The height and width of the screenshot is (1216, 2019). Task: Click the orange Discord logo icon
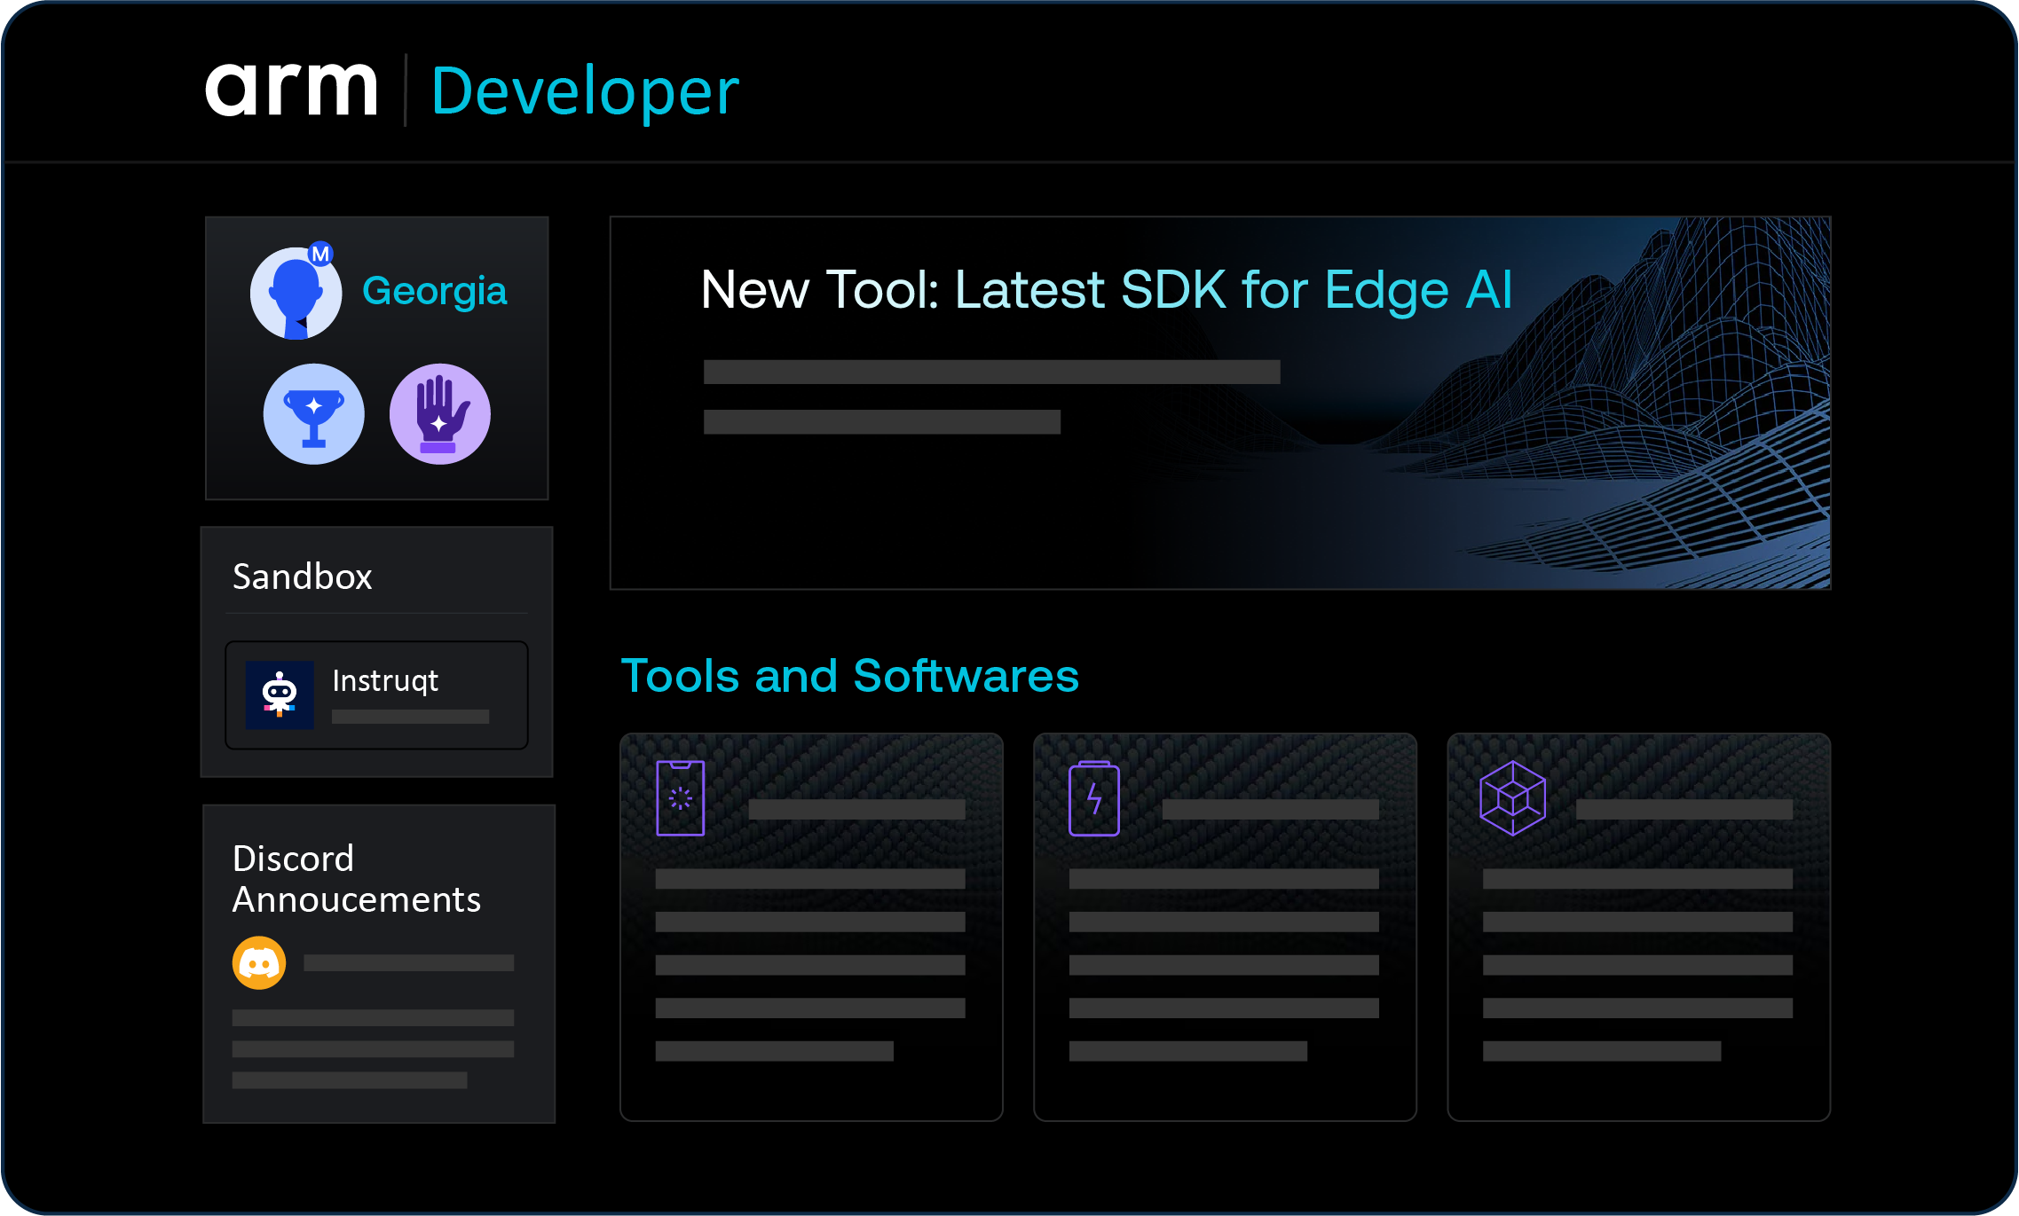pos(259,962)
